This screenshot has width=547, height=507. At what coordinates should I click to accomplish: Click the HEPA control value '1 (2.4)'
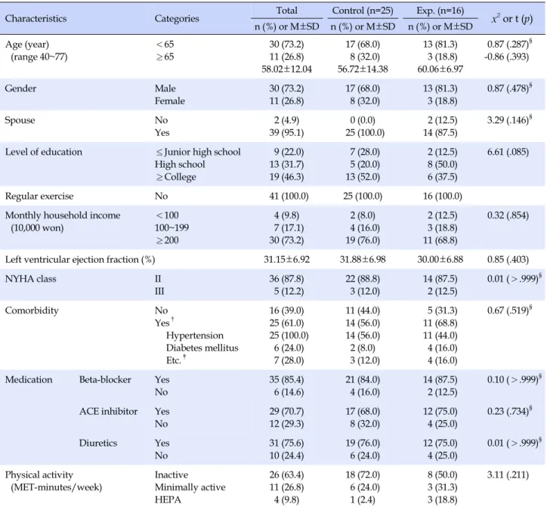[x=363, y=500]
